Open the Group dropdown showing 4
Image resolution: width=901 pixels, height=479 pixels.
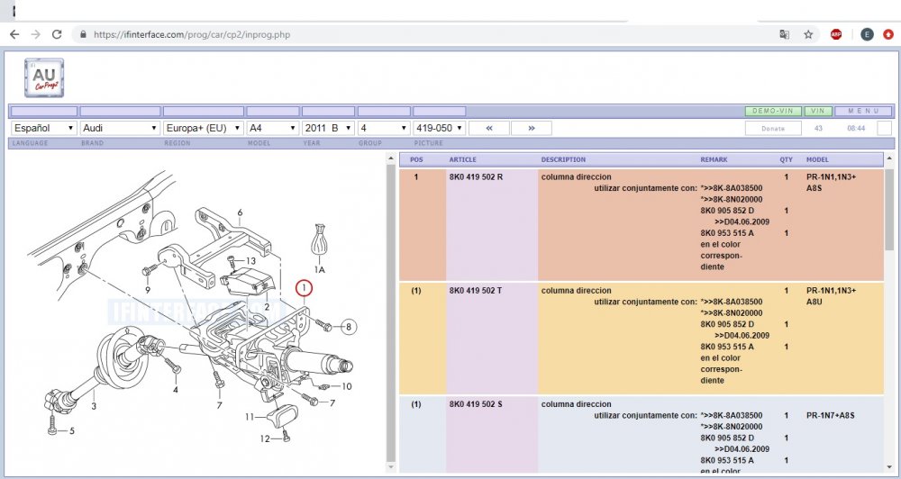click(x=384, y=128)
